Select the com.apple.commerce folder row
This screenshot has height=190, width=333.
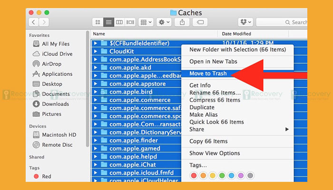click(137, 100)
